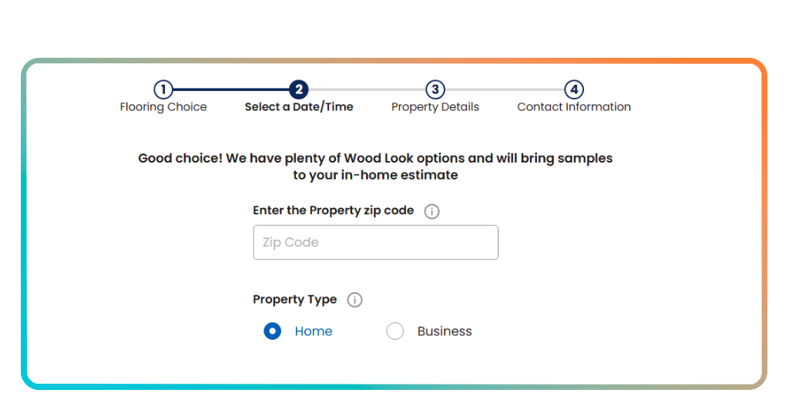The image size is (789, 413).
Task: Click the zip code info icon
Action: pos(432,211)
